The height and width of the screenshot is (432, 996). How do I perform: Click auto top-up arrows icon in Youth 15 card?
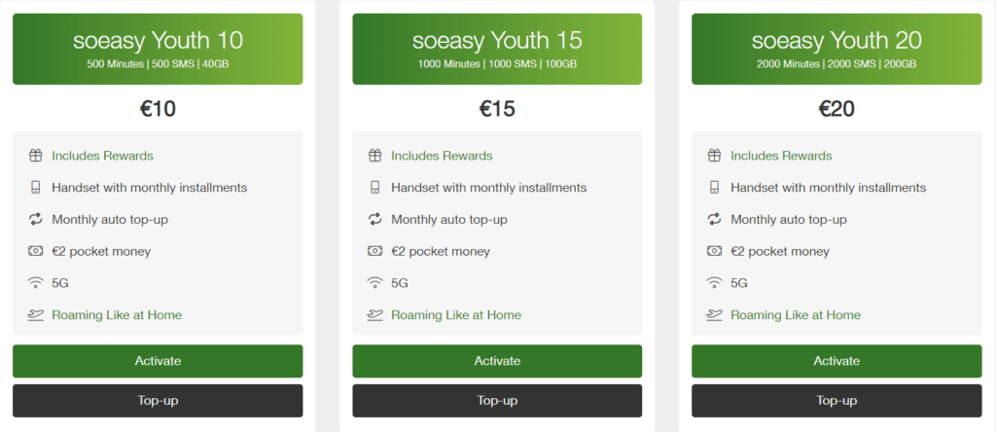click(374, 220)
